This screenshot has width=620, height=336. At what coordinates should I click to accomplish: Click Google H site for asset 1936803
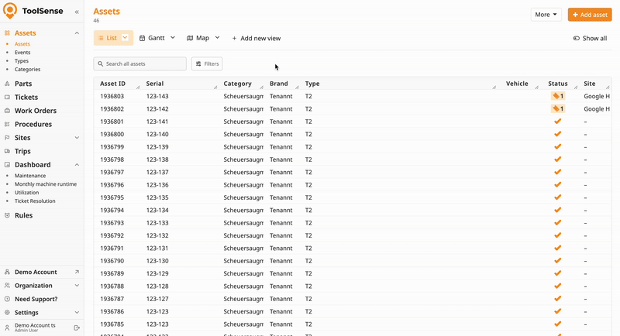(597, 96)
